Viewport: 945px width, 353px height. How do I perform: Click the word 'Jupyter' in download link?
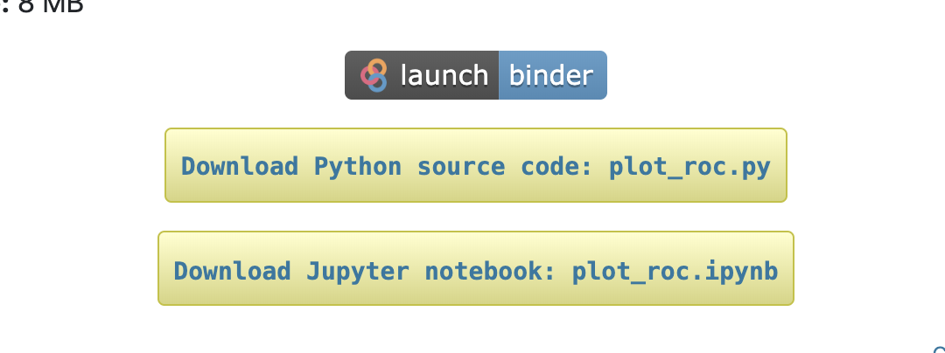coord(357,271)
